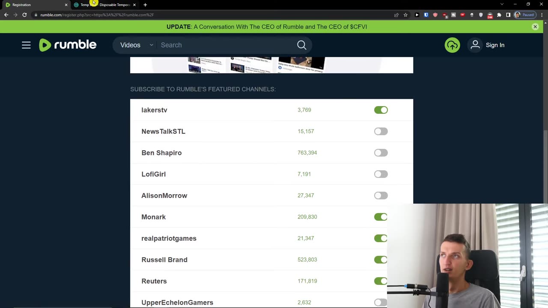Turn off the lakerstv subscription toggle

tap(381, 110)
